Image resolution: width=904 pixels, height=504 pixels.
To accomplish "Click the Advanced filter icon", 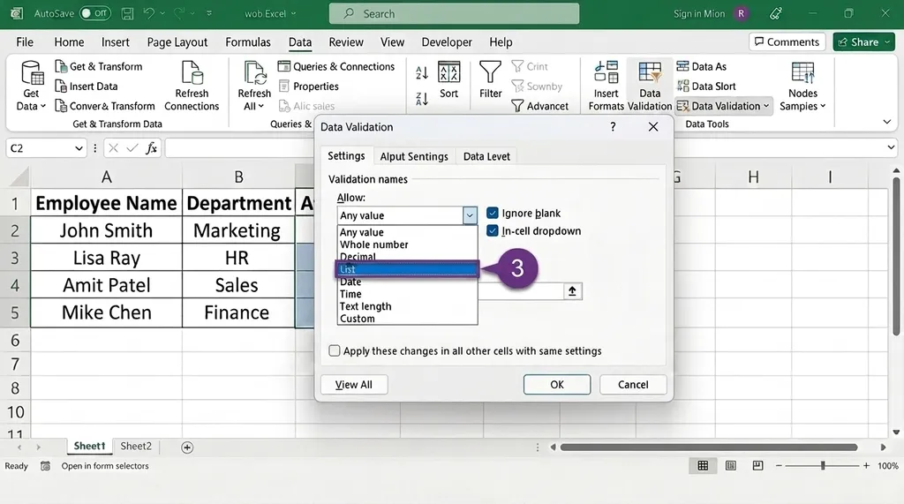I will 517,106.
